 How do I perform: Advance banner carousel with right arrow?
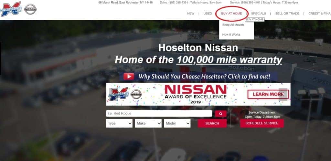[283, 94]
